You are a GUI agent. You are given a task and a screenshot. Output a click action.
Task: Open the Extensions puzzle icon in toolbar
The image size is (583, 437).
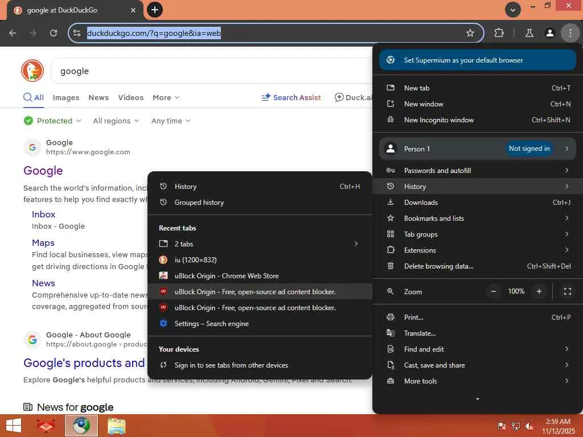tap(499, 33)
